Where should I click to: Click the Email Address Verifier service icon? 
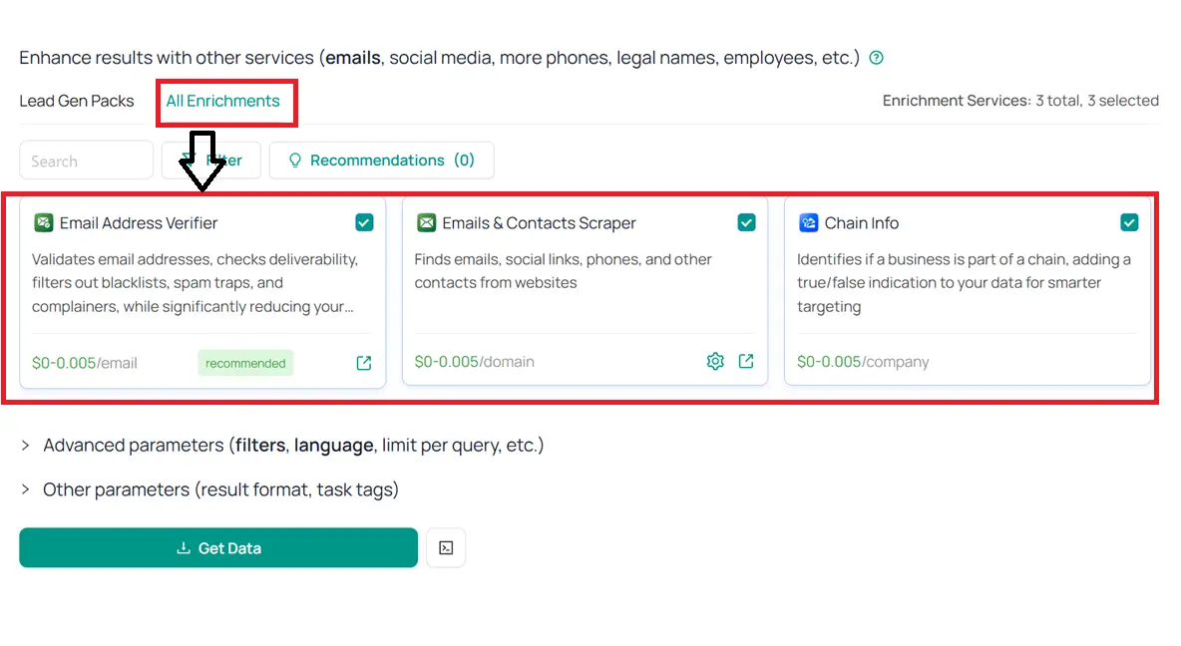pyautogui.click(x=43, y=223)
